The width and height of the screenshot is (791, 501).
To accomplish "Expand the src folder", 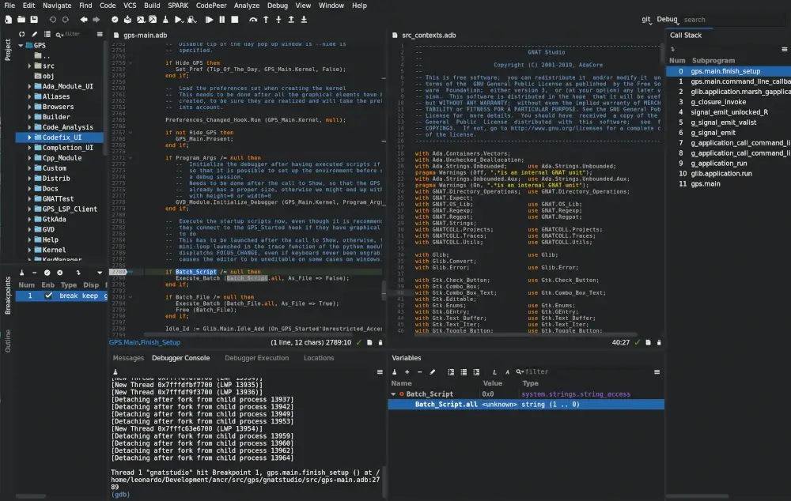I will (29, 66).
